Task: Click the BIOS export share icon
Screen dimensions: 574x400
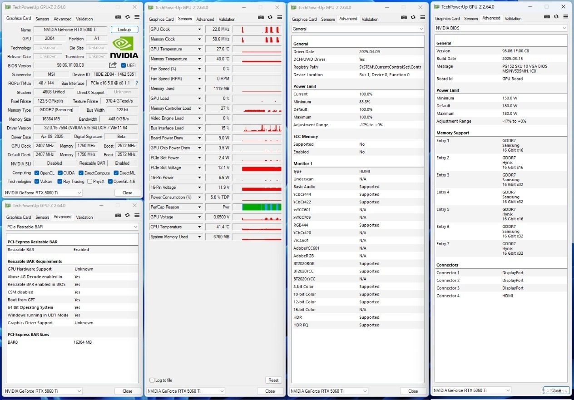Action: [113, 65]
